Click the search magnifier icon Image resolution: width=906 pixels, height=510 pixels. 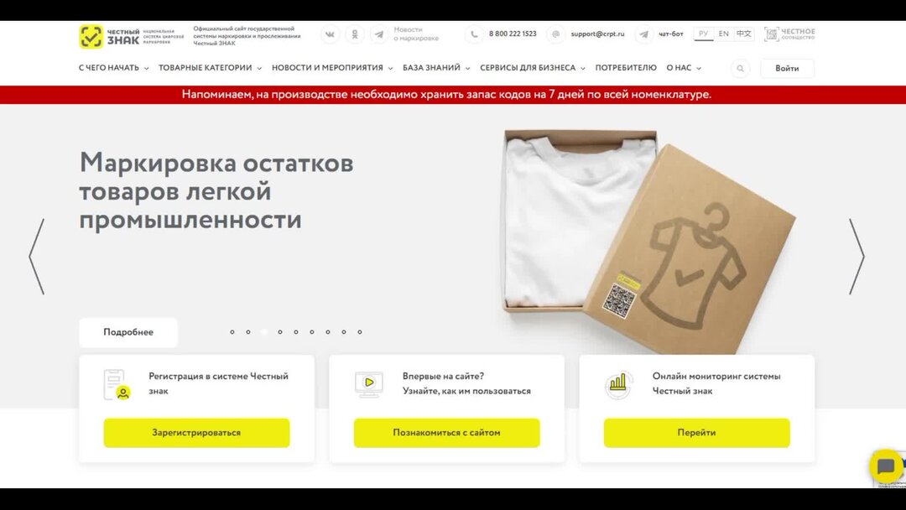click(740, 68)
